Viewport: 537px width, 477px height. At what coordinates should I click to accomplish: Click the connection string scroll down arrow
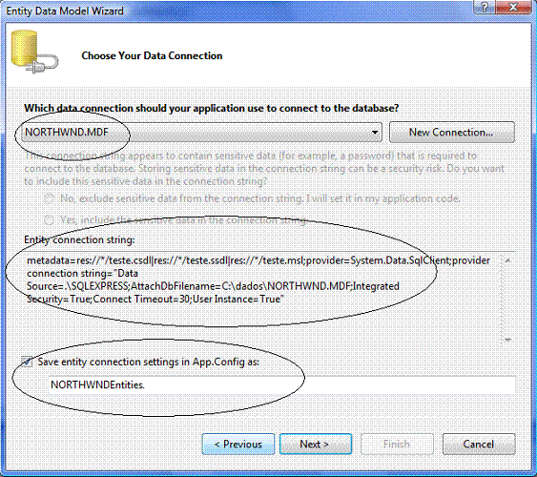coord(507,340)
